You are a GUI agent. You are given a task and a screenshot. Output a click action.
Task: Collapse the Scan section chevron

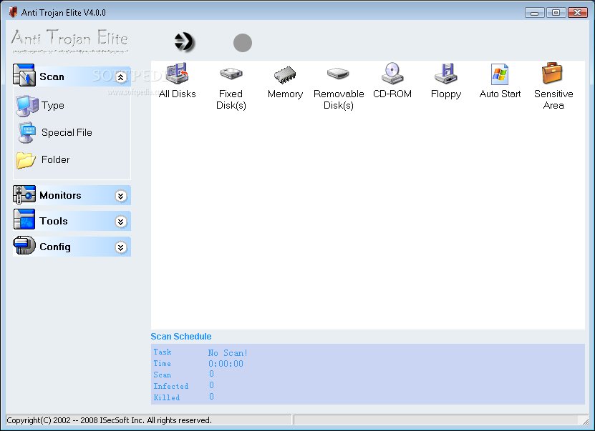[121, 77]
